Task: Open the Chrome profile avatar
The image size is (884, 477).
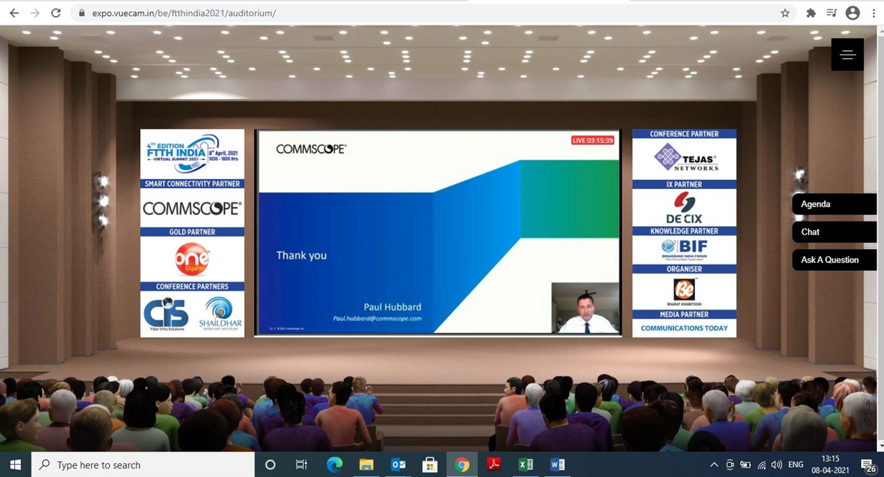Action: click(853, 13)
